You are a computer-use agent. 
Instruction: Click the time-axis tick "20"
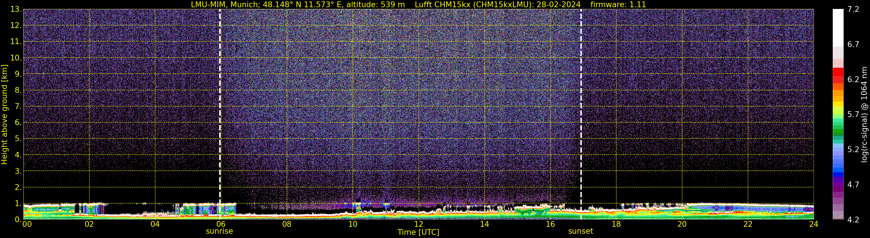(x=682, y=224)
